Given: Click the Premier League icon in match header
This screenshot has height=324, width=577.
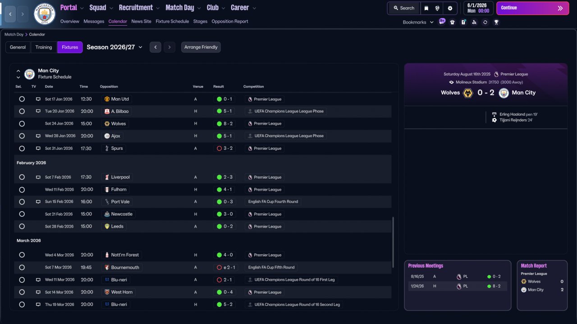Looking at the screenshot, I should (x=496, y=74).
